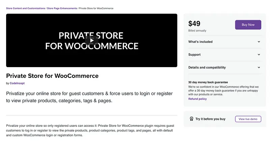Screen dimensions: 270x143
Task: Expand Details and compatibility chevron
Action: click(x=259, y=67)
